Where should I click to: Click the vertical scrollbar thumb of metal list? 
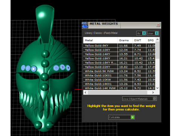pyautogui.click(x=158, y=50)
